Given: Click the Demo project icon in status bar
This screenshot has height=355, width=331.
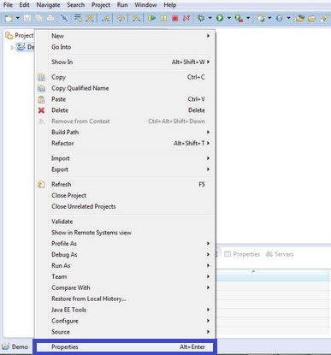Looking at the screenshot, I should click(x=6, y=346).
